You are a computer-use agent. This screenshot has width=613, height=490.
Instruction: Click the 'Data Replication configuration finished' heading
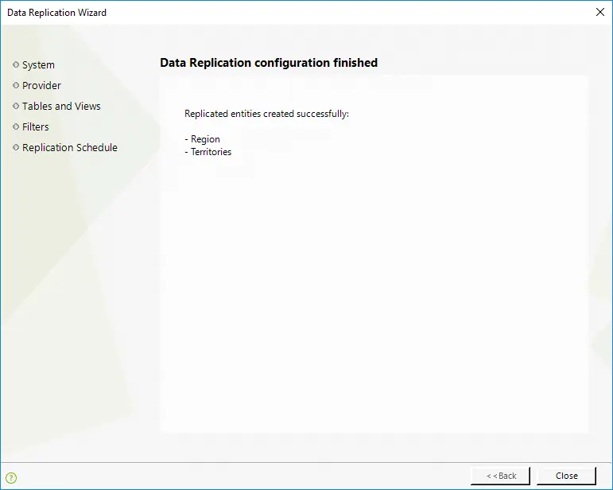coord(269,63)
